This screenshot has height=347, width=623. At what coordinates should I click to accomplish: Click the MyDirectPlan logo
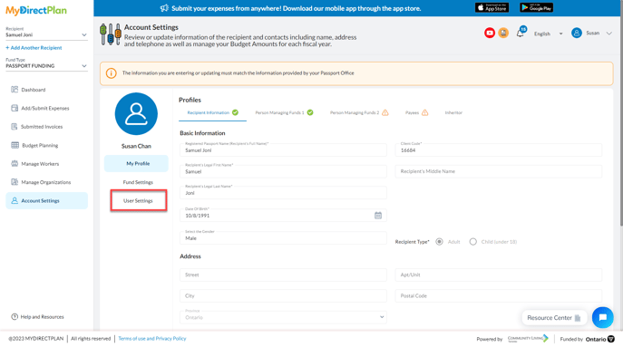36,10
